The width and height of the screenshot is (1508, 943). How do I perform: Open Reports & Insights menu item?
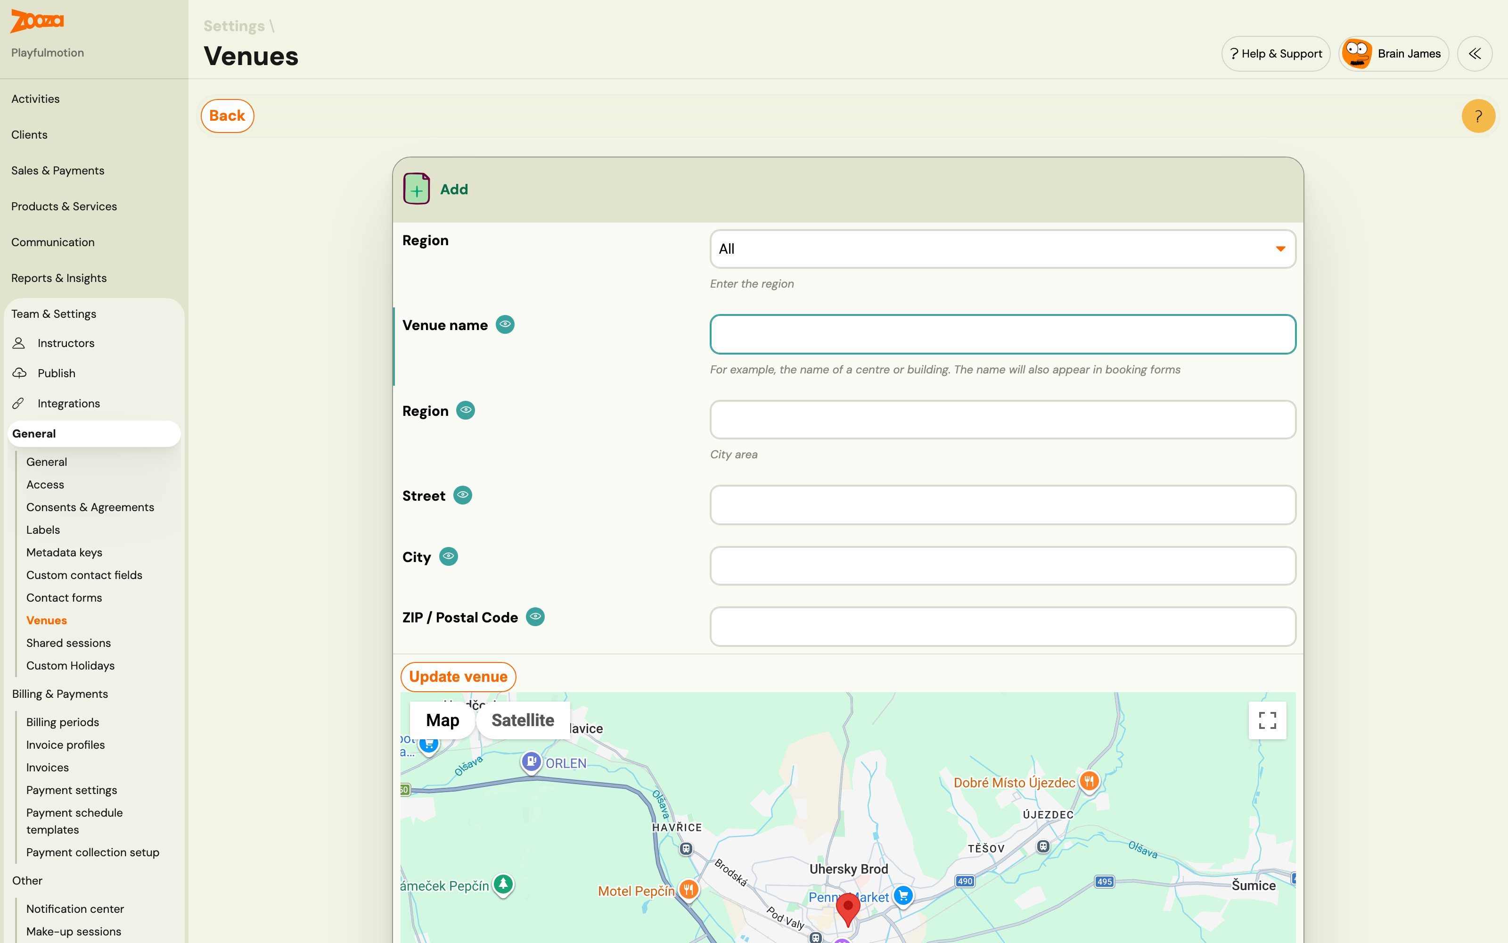click(58, 278)
